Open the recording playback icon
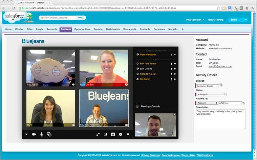 pos(105,134)
